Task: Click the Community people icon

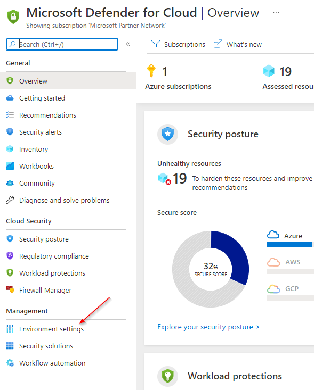Action: pyautogui.click(x=10, y=183)
